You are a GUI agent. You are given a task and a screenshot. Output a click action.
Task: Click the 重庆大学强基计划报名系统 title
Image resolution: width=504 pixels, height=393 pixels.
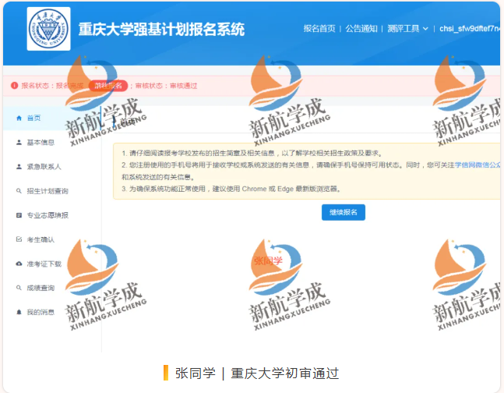161,30
